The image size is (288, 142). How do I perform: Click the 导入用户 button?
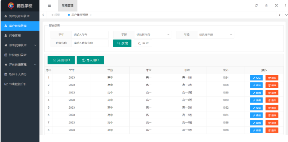[90, 60]
